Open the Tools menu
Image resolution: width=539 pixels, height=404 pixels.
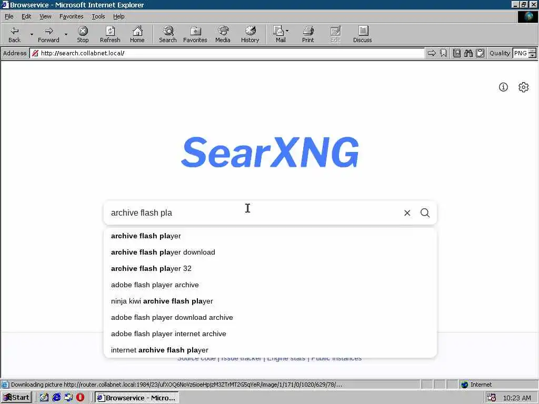pos(98,16)
